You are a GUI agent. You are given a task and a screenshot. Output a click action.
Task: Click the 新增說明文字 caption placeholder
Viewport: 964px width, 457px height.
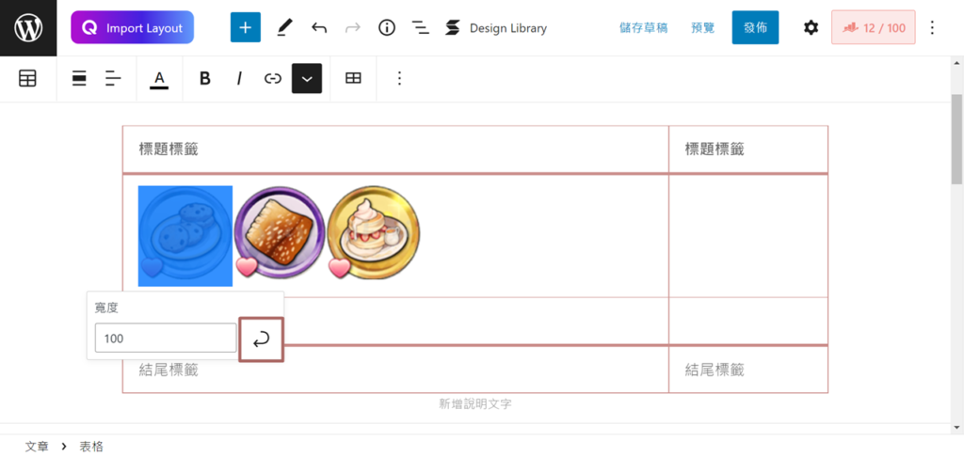click(x=475, y=403)
